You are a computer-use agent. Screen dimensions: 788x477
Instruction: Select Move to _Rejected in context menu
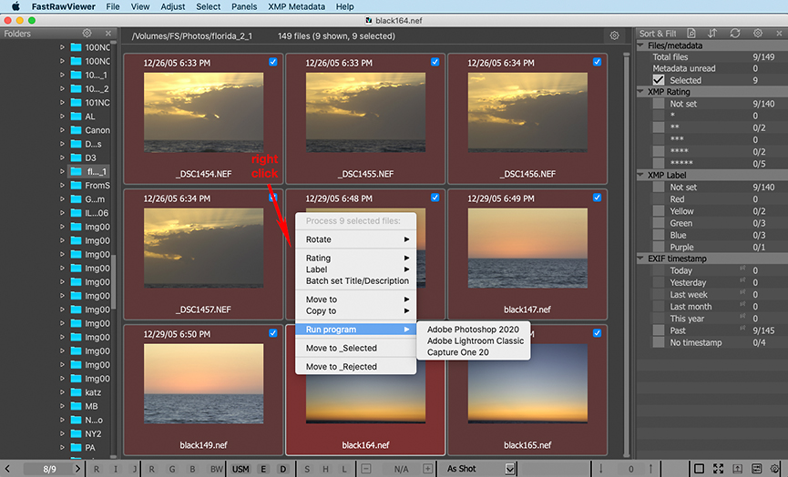coord(342,367)
